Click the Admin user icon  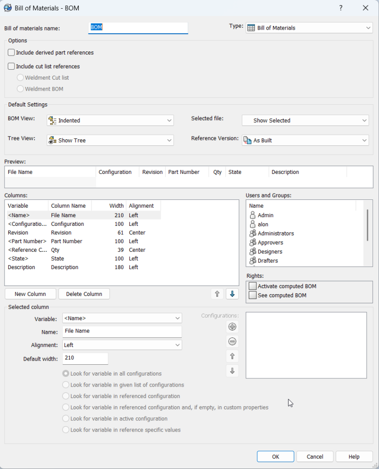(x=253, y=215)
